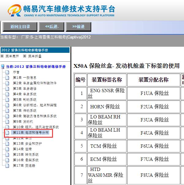Click the Chang Yi platform logo icon
This screenshot has height=185, width=184.
[x=14, y=10]
